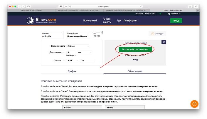Open the 'Почему мы?' menu item

click(x=90, y=21)
